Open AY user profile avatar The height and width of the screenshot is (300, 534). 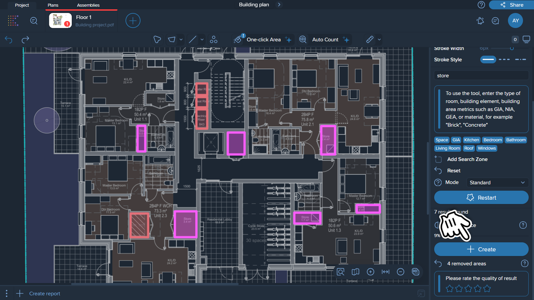[x=516, y=21]
